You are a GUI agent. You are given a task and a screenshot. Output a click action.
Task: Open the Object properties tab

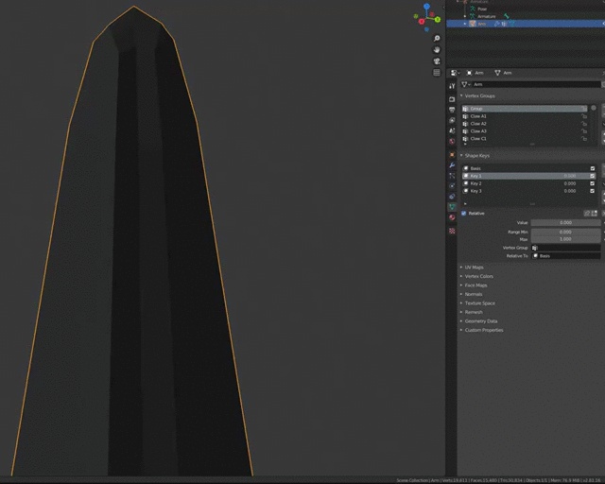click(x=452, y=154)
